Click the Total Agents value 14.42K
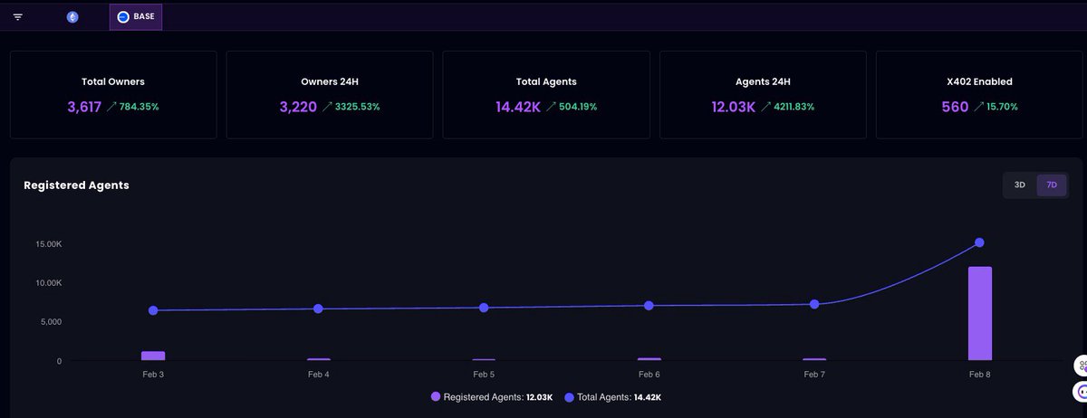Image resolution: width=1087 pixels, height=418 pixels. click(x=518, y=107)
